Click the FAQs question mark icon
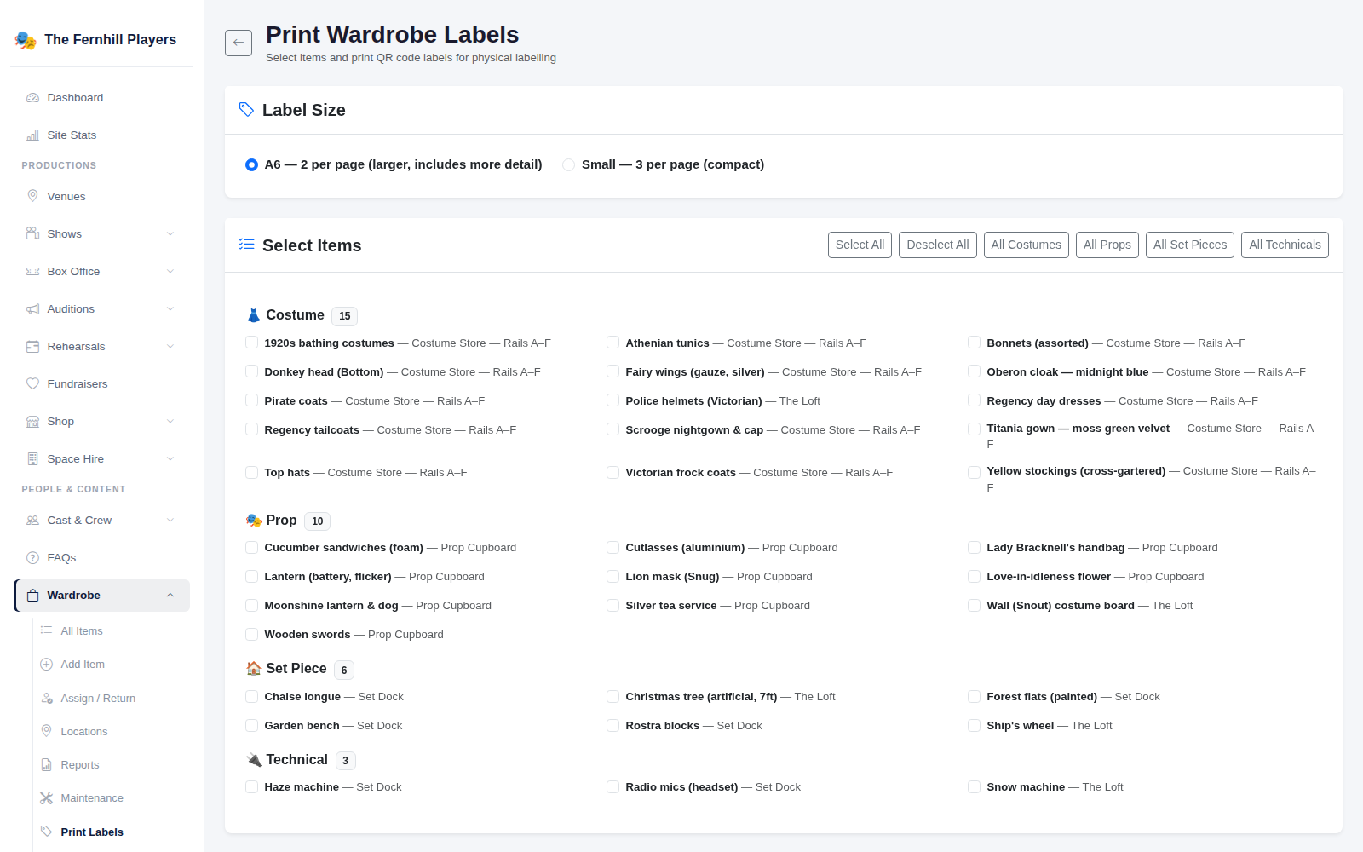Image resolution: width=1363 pixels, height=852 pixels. (x=32, y=557)
